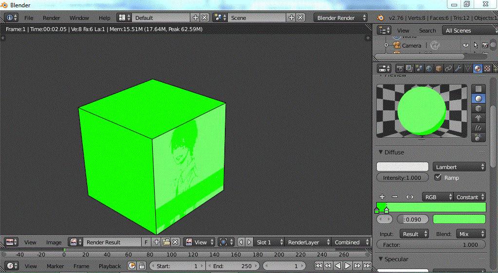Open the Texture properties tab (checker icon)

tap(487, 68)
